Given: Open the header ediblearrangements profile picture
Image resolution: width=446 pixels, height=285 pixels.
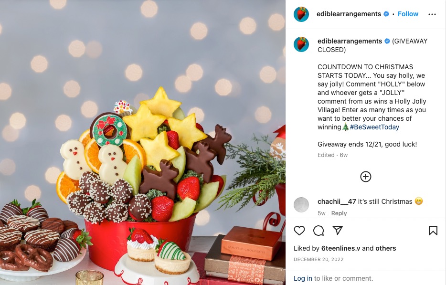Looking at the screenshot, I should pos(301,14).
